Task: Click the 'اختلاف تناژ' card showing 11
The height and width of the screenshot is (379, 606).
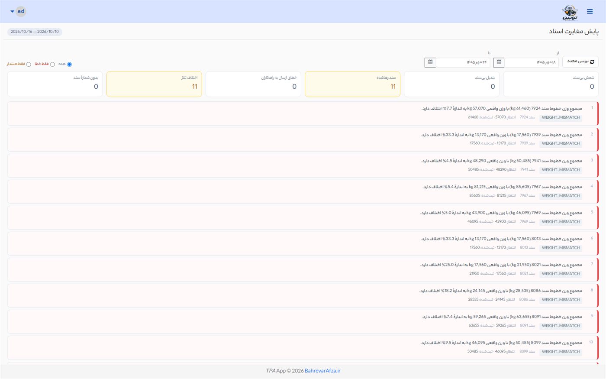Action: point(154,84)
